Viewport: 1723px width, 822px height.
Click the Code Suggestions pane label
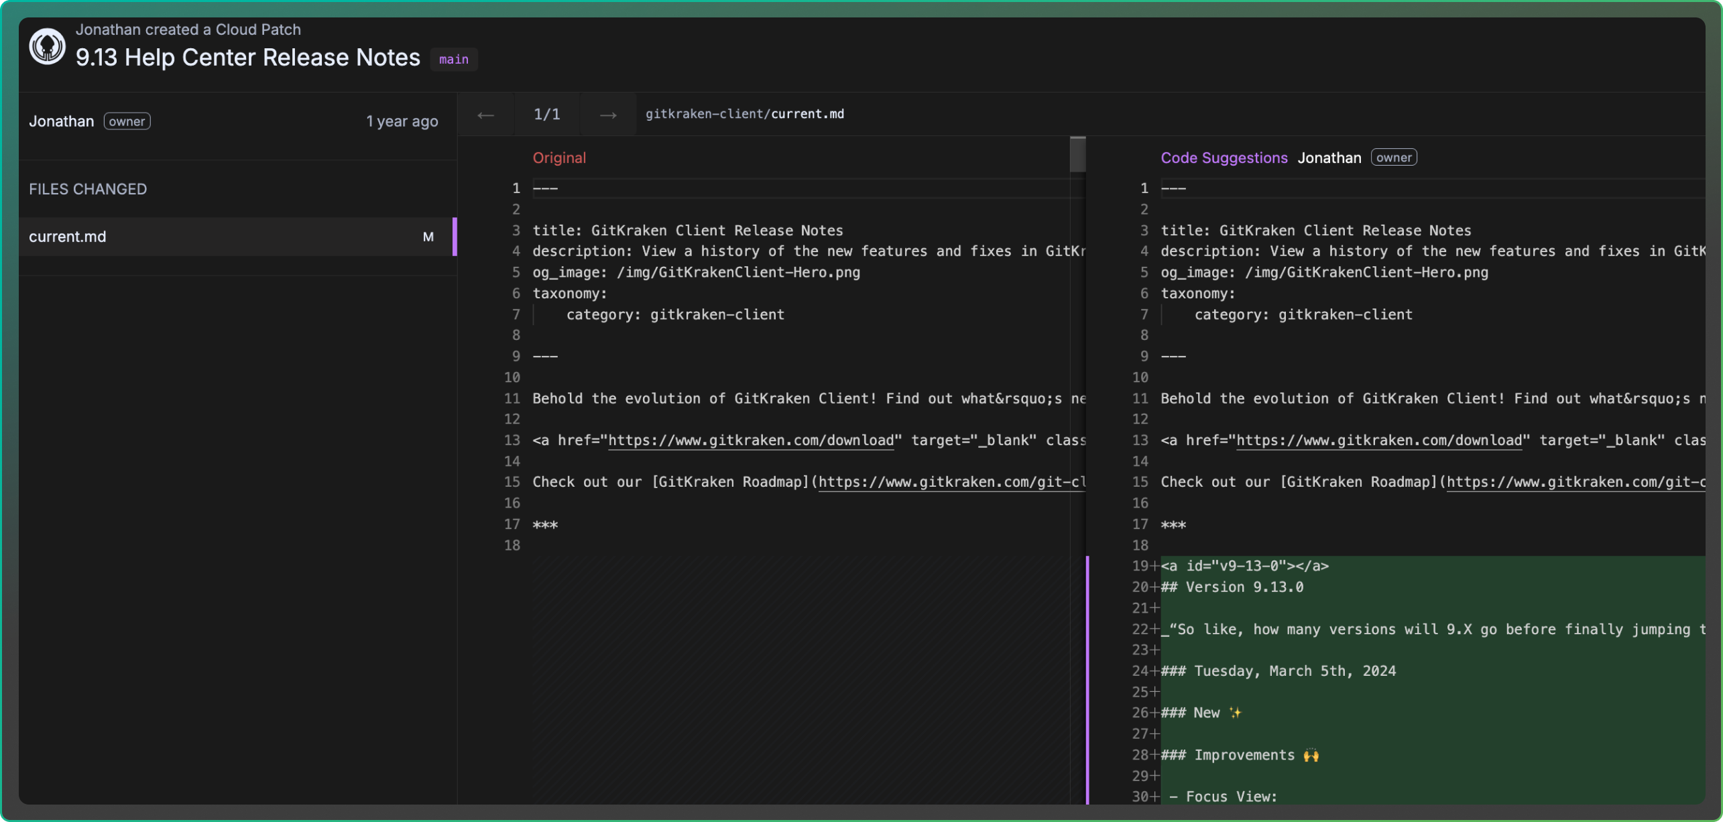[x=1224, y=158]
